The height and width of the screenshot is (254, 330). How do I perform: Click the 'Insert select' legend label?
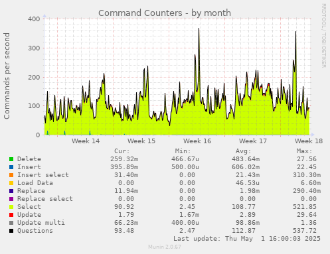click(x=43, y=175)
